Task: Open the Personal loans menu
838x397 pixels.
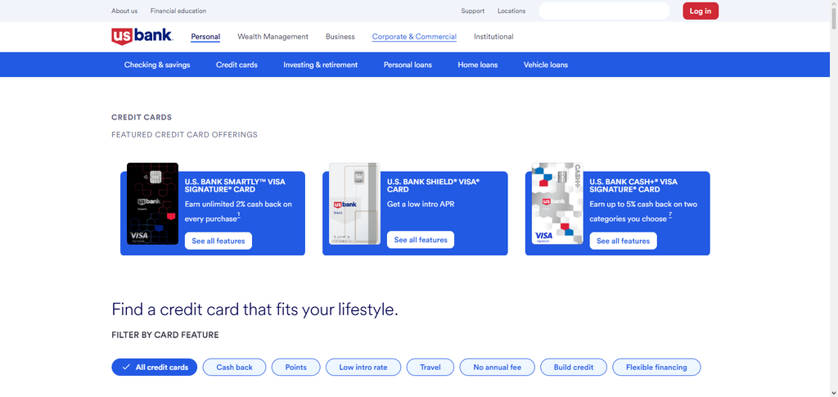Action: coord(408,65)
